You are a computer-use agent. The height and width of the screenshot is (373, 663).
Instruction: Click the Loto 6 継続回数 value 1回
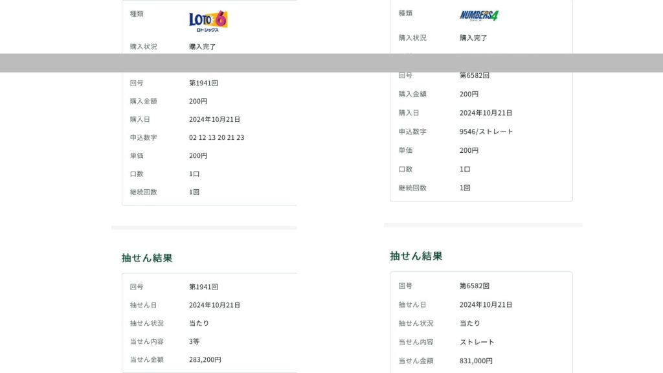[194, 192]
